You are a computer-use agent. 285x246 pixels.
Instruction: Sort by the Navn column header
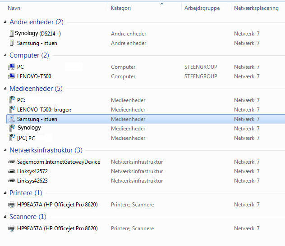tap(14, 8)
